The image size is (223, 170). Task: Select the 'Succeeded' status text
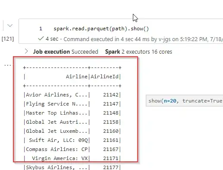85,51
